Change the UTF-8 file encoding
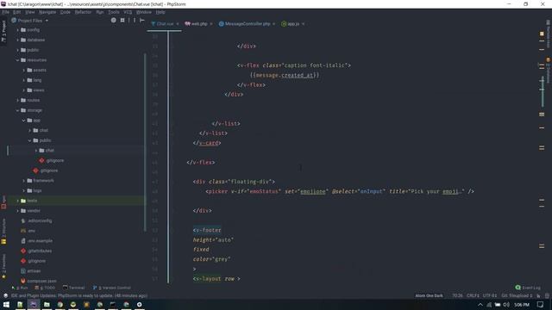 (x=490, y=296)
